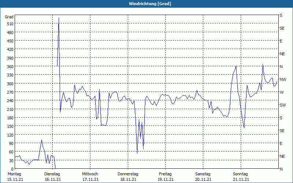Click the bottom 'N' compass label at 0 degrees

tap(281, 169)
